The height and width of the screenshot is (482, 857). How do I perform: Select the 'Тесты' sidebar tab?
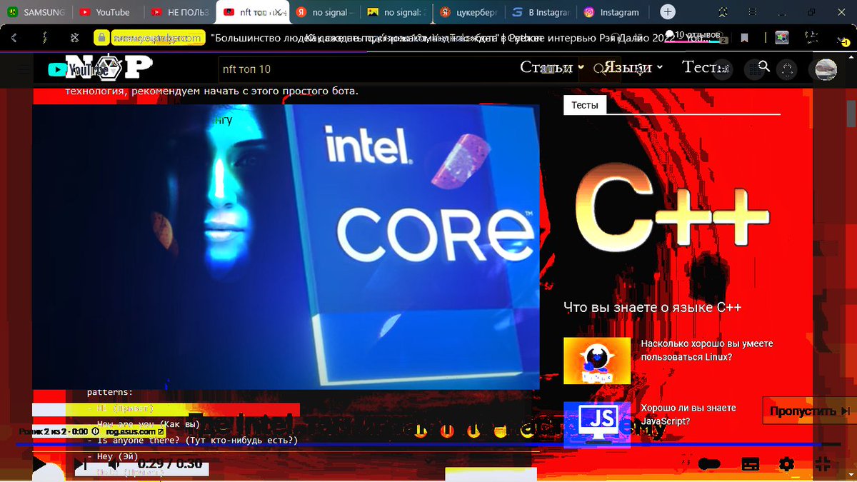[585, 104]
